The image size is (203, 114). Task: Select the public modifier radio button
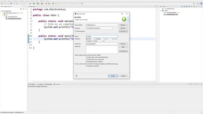[x=87, y=39]
